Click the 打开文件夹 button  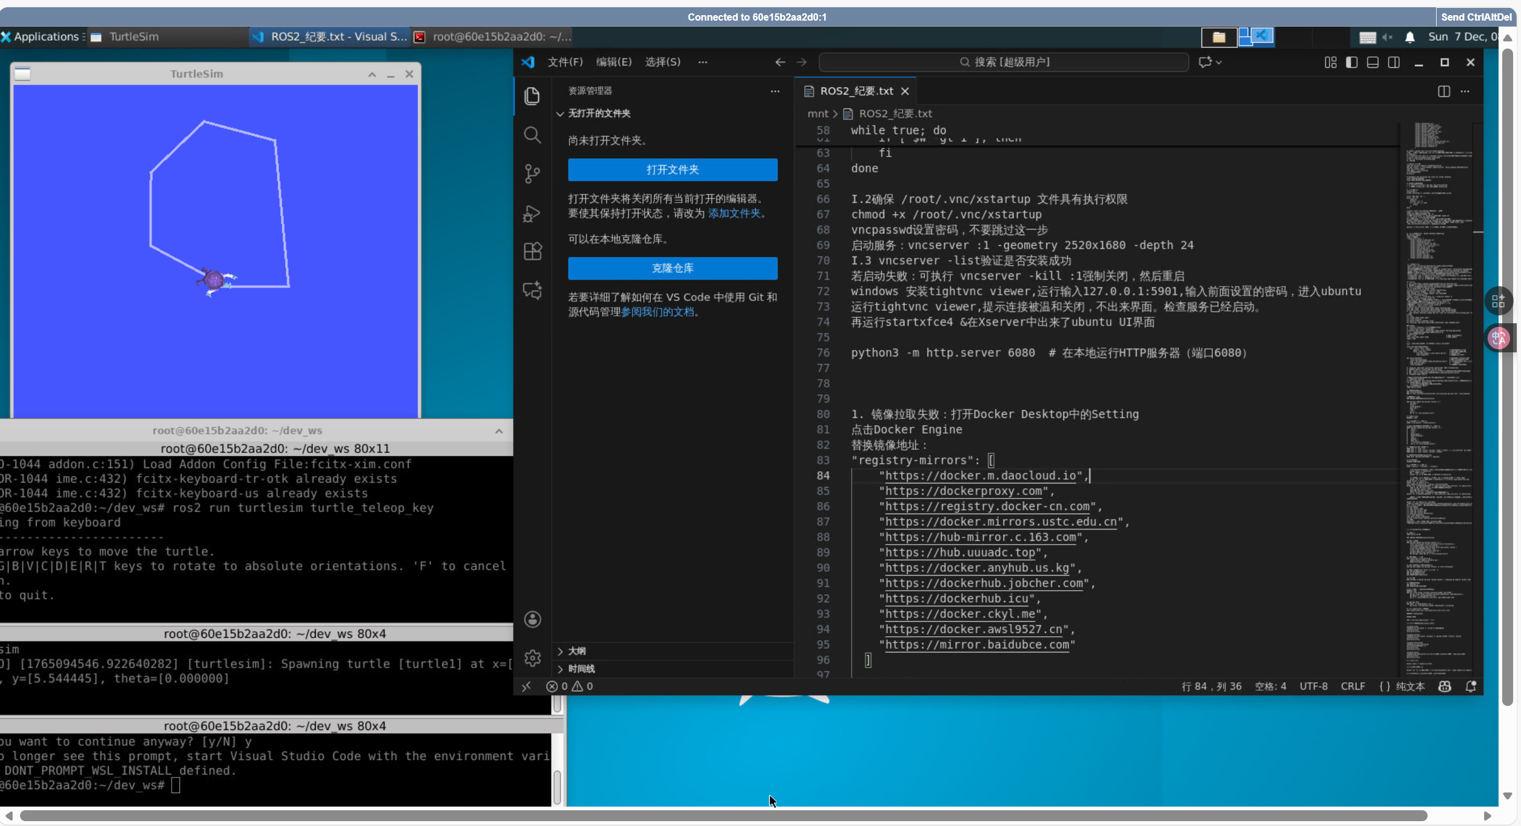(x=672, y=170)
